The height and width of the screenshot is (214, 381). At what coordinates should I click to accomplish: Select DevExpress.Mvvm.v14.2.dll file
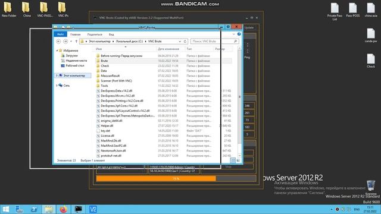coord(118,96)
